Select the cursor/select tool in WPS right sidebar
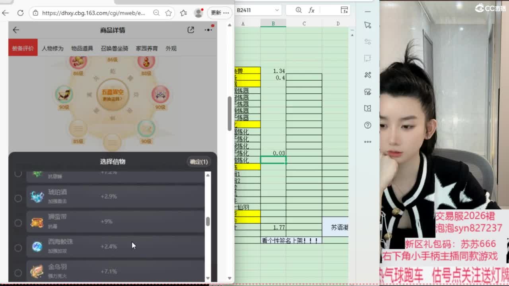The height and width of the screenshot is (286, 509). 367,25
